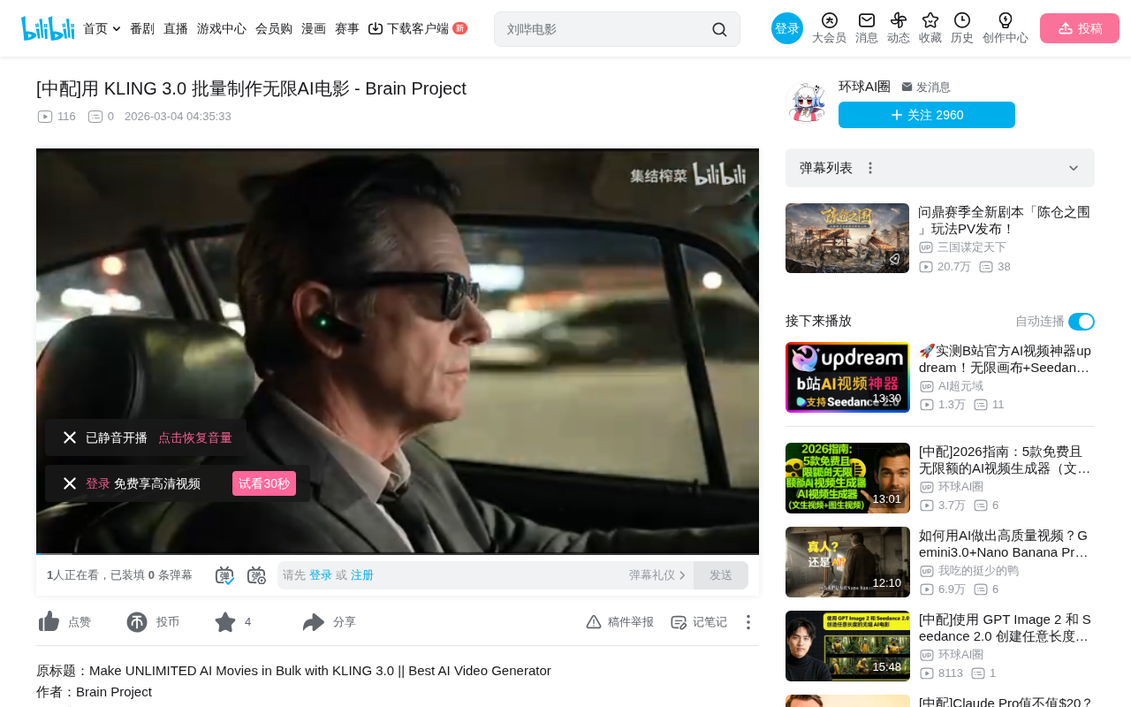Click the 发送 danmaku send button
The height and width of the screenshot is (707, 1131).
coord(721,575)
